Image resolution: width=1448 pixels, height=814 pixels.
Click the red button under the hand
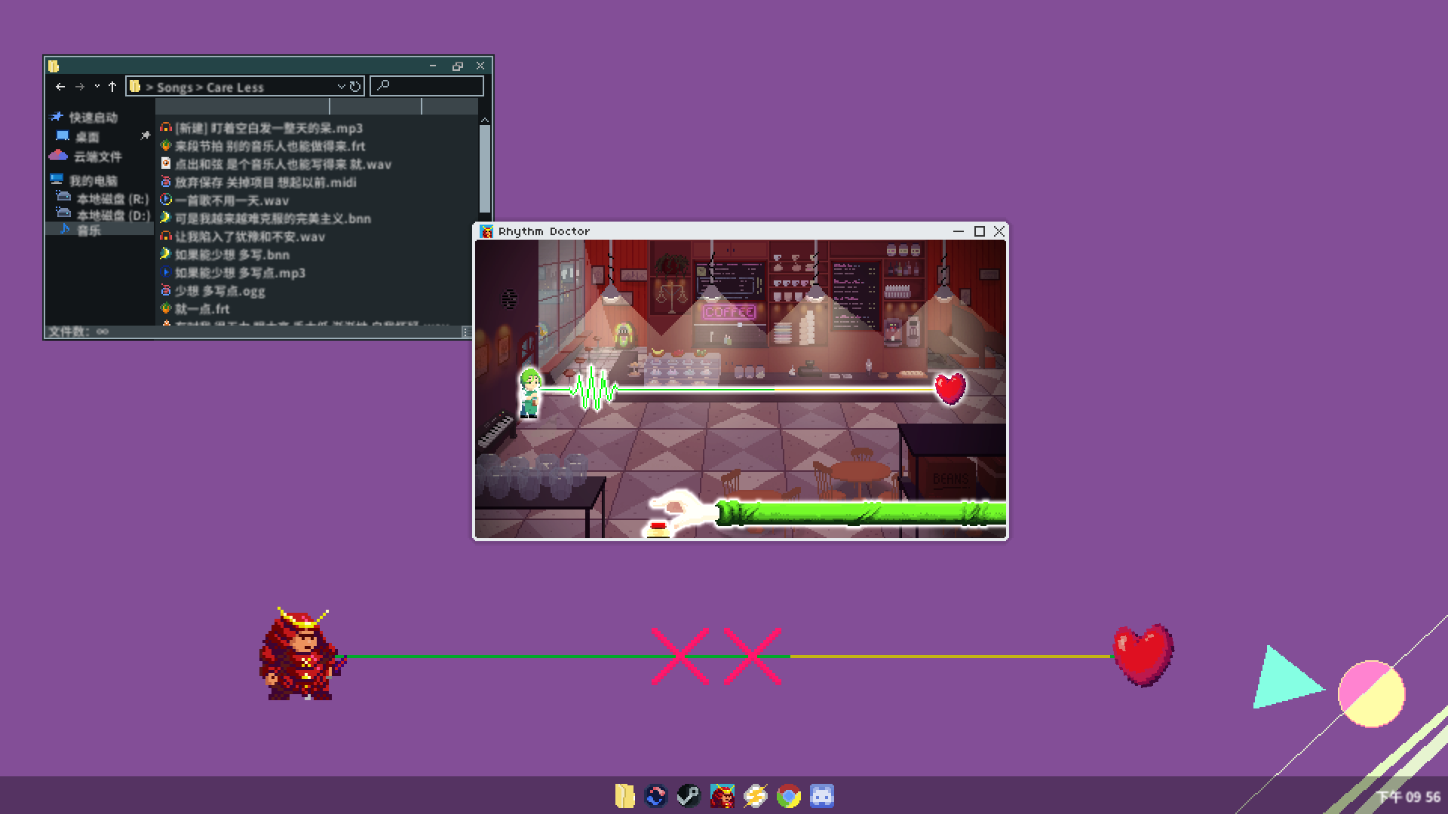click(658, 528)
